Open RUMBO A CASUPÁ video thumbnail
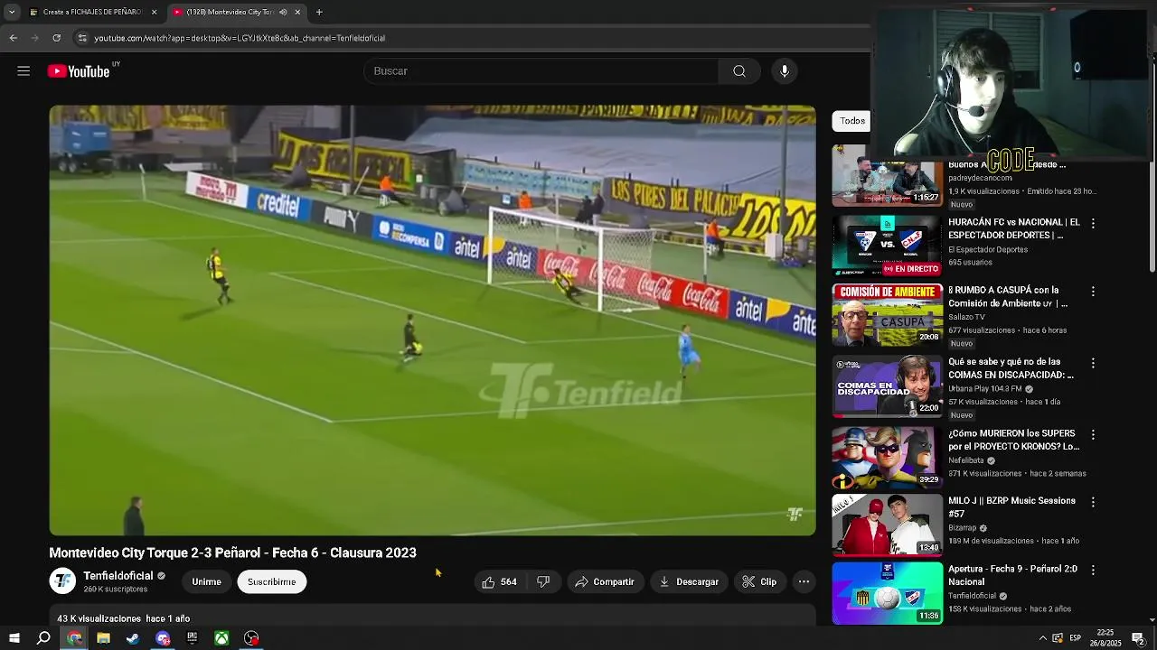This screenshot has width=1157, height=650. (887, 314)
